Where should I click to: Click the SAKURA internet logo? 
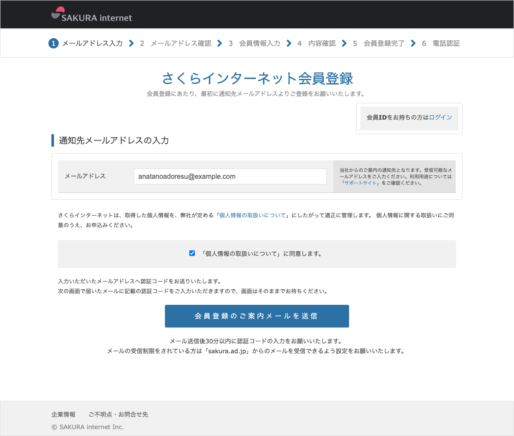(92, 15)
